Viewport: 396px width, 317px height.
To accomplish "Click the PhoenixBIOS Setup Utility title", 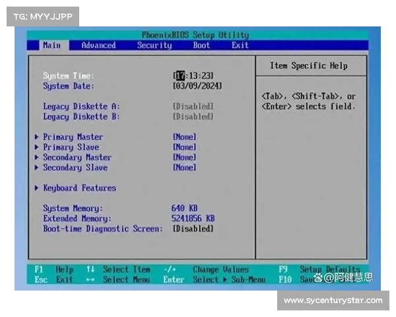I will [x=195, y=35].
